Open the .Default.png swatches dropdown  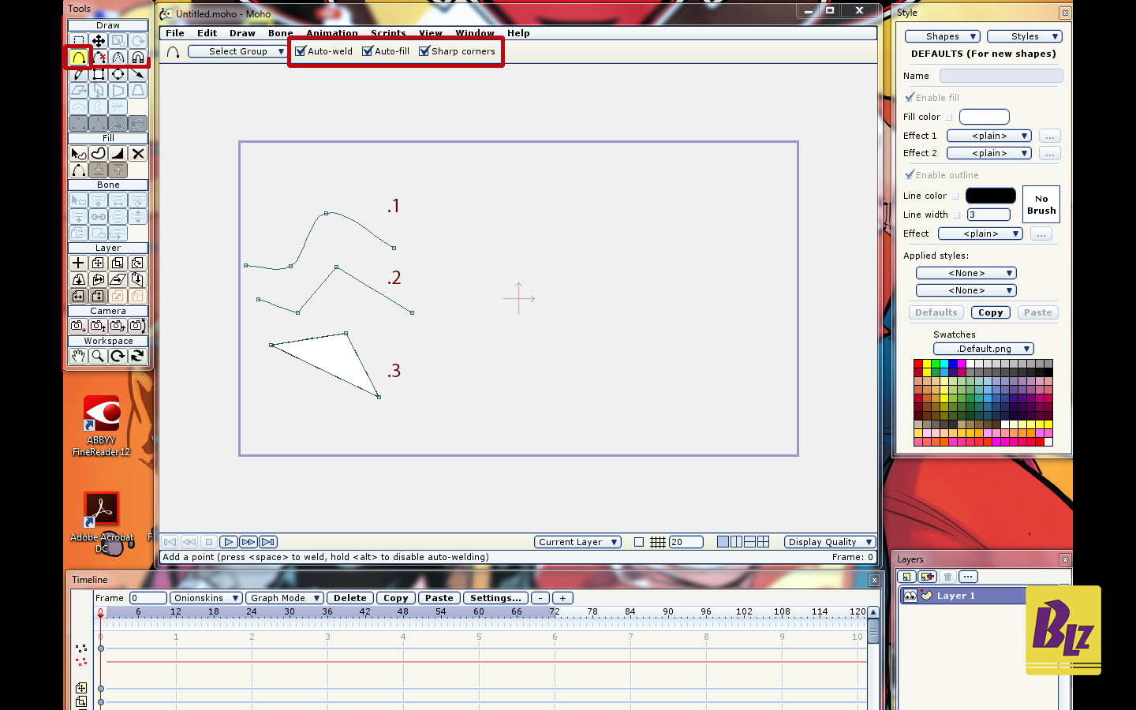tap(984, 349)
